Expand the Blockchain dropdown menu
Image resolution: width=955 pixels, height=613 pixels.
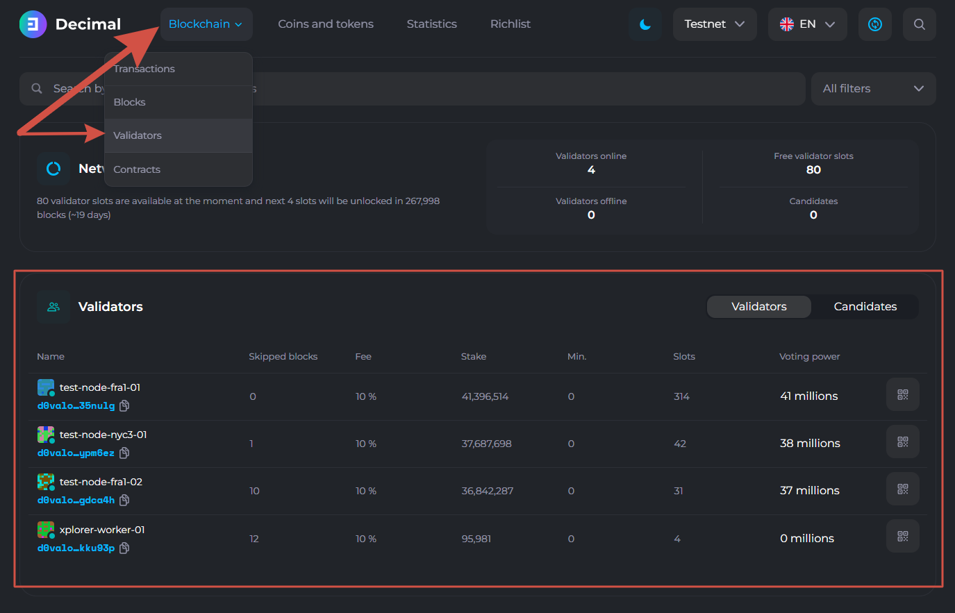206,24
